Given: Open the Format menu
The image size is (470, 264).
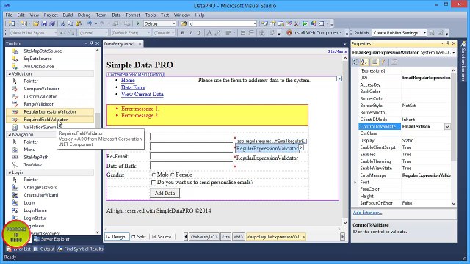Looking at the screenshot, I should coord(133,15).
